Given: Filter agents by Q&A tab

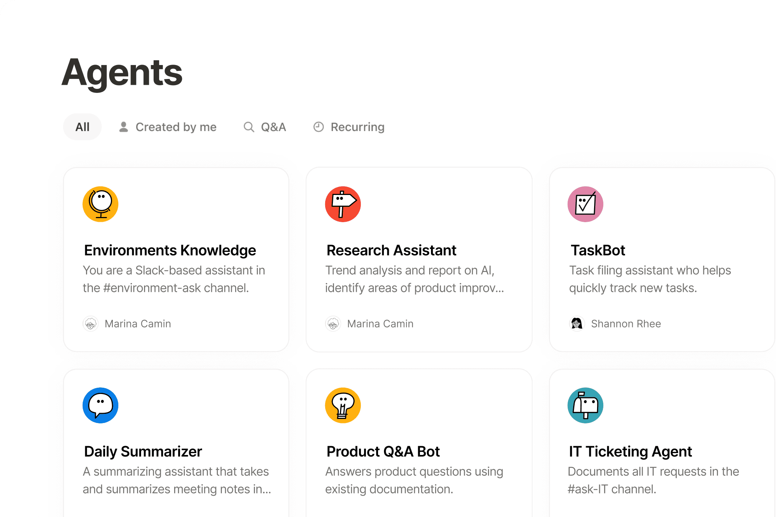Looking at the screenshot, I should 265,127.
